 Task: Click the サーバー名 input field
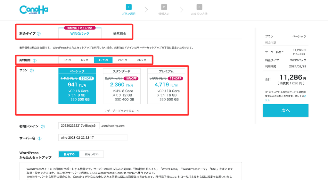pyautogui.click(x=93, y=138)
